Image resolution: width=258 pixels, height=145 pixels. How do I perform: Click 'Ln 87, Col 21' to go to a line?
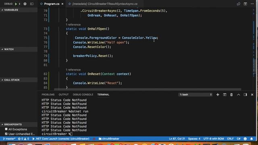pyautogui.click(x=177, y=139)
